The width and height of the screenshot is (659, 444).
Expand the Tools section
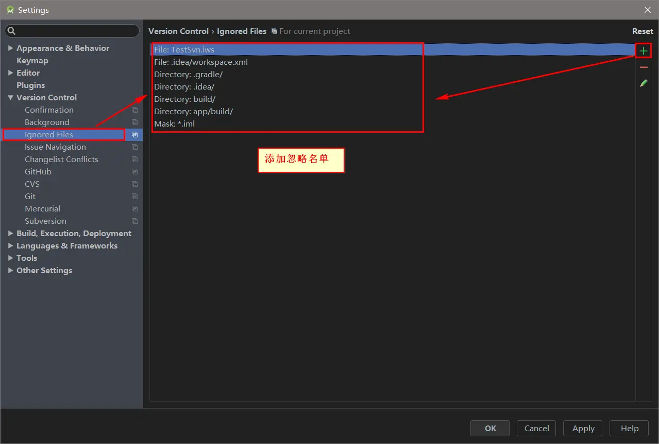click(x=11, y=258)
